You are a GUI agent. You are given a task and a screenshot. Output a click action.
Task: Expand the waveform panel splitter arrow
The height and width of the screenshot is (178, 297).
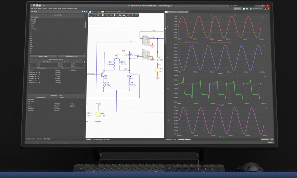(165, 28)
